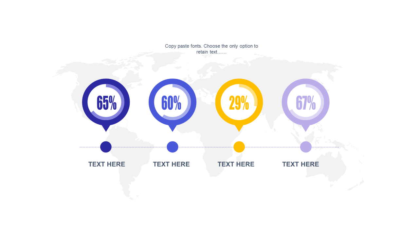The height and width of the screenshot is (235, 419).
Task: Click the dark blue timeline dot
Action: coord(106,147)
